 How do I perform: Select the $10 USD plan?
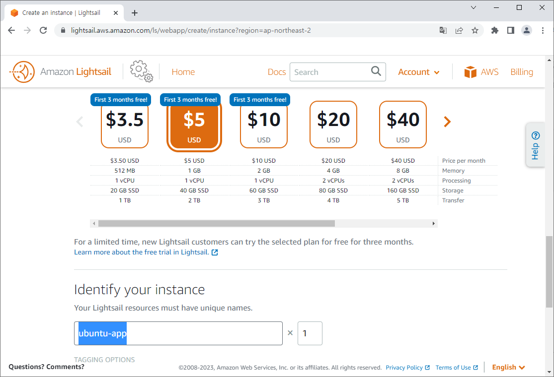(263, 125)
